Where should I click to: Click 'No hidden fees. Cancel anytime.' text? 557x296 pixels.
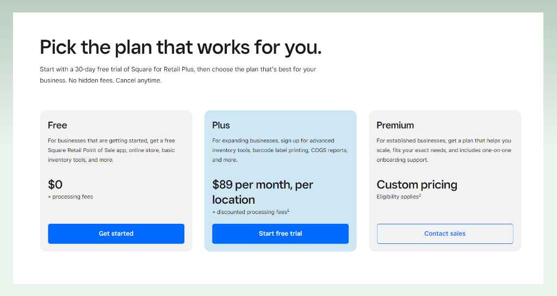coord(115,80)
